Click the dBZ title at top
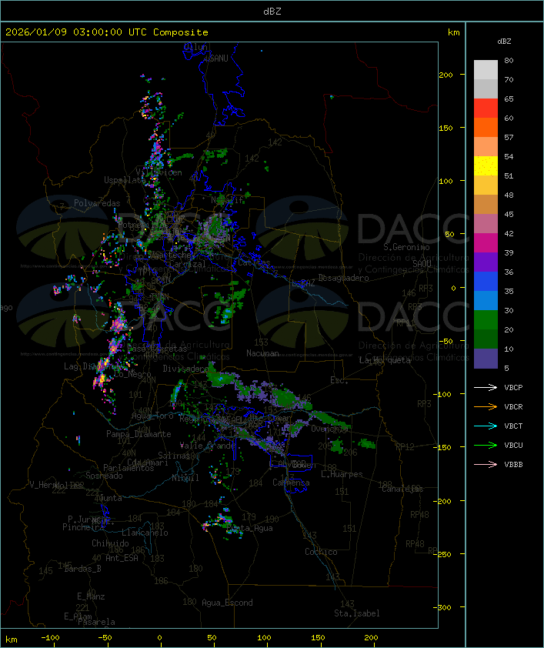This screenshot has height=648, width=544. tap(272, 11)
